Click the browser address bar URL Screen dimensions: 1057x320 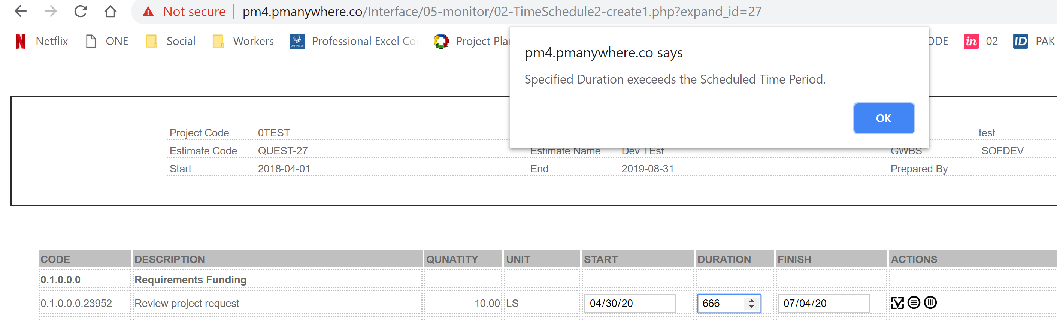[x=502, y=12]
